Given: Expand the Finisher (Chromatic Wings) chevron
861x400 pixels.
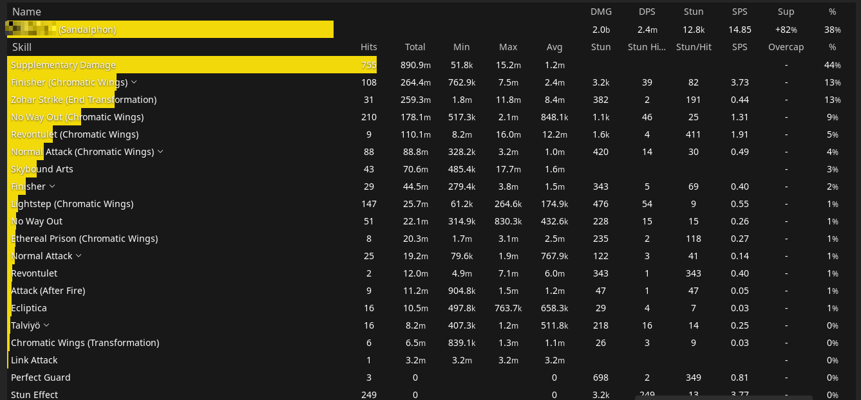Looking at the screenshot, I should [x=134, y=82].
